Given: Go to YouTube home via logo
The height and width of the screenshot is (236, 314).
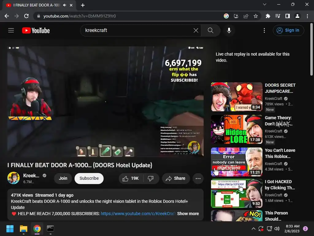Looking at the screenshot, I should tap(36, 30).
